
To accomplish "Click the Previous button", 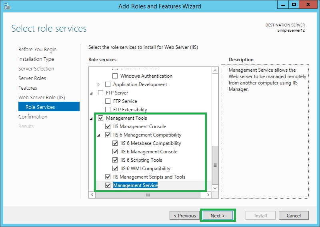I will click(185, 215).
